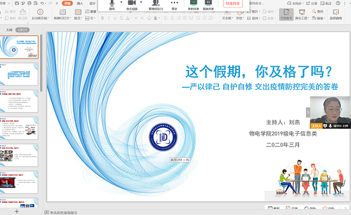
Task: Click the undo arrow icon
Action: pyautogui.click(x=42, y=3)
